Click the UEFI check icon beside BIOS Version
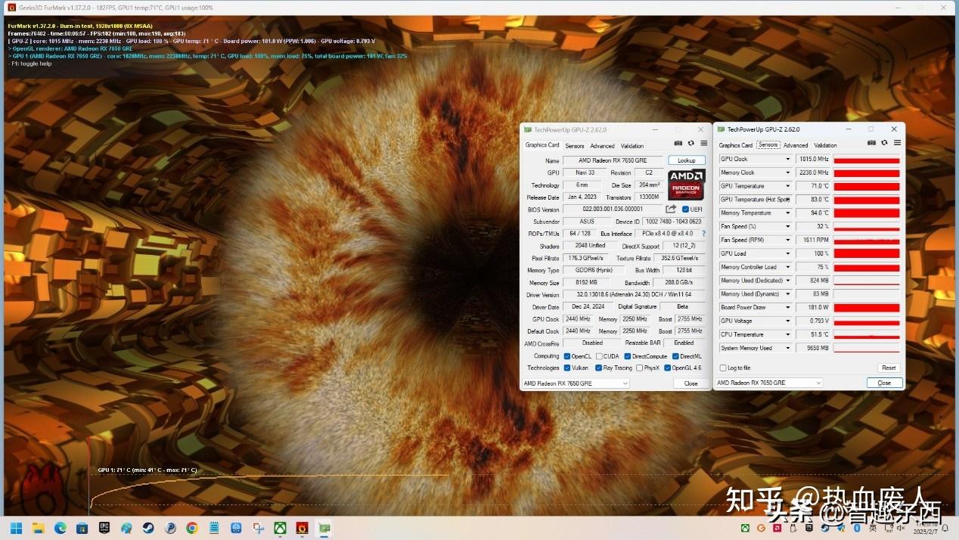 pyautogui.click(x=684, y=209)
